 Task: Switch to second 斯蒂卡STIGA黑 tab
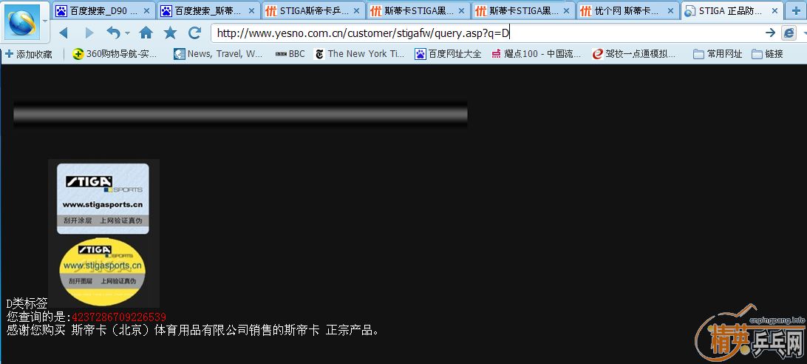click(523, 11)
